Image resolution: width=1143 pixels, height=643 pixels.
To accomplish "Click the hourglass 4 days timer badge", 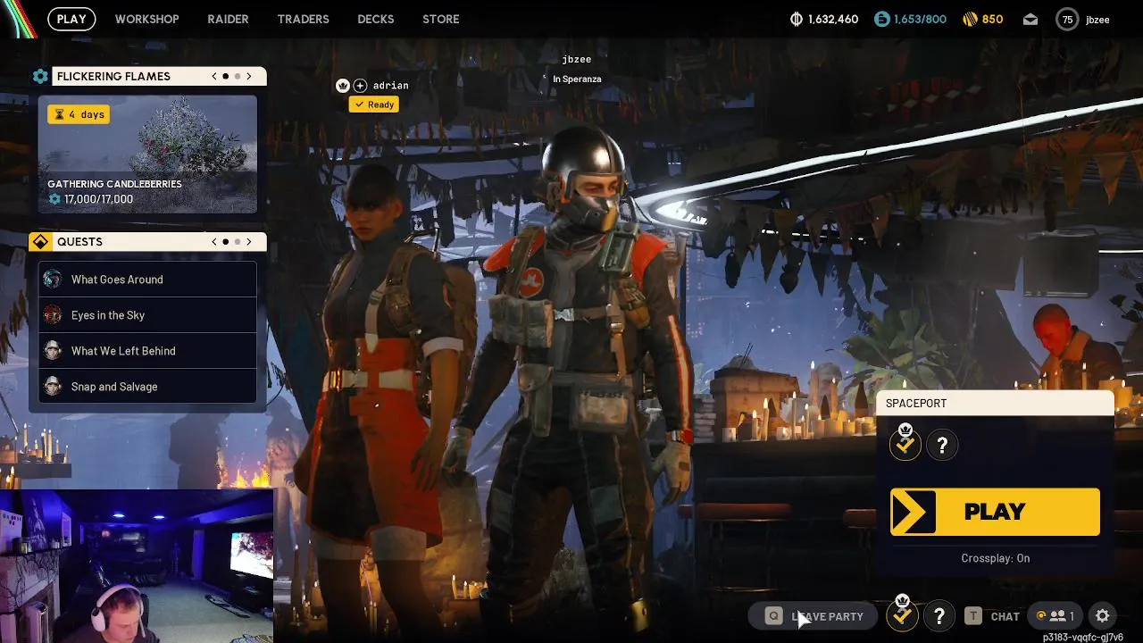I will pos(79,114).
